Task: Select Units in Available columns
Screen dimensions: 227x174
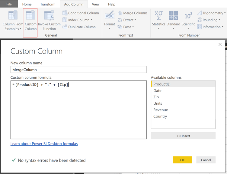Action: tap(183, 103)
